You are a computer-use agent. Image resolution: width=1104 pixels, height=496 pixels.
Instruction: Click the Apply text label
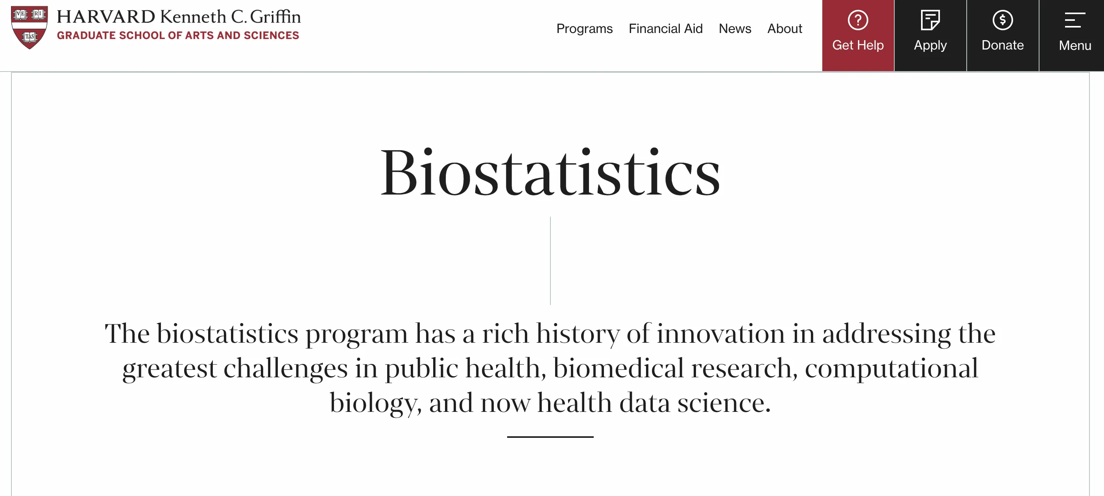(x=930, y=45)
